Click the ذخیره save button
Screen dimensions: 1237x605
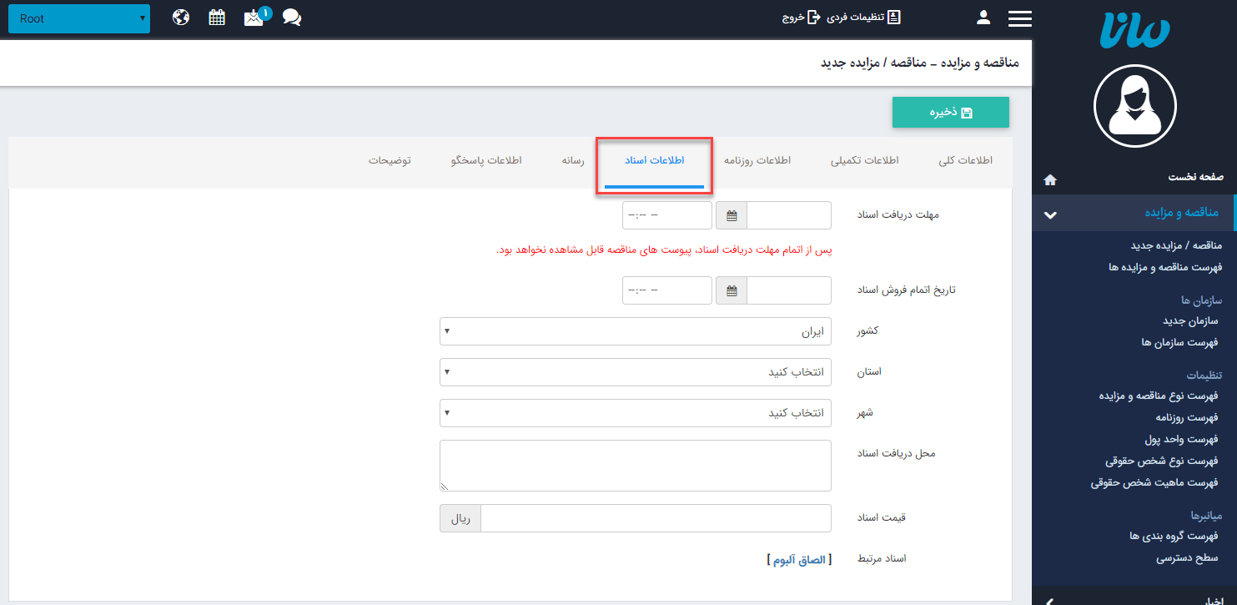[950, 112]
